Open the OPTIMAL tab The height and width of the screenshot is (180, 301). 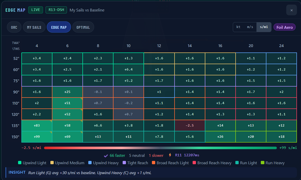[x=83, y=27]
